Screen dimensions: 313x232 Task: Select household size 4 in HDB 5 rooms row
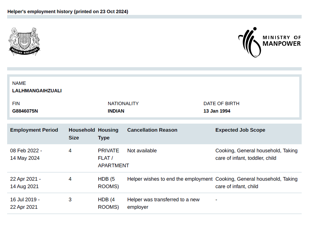[x=70, y=179]
